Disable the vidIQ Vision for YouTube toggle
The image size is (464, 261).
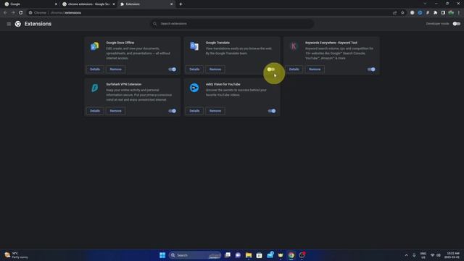click(x=272, y=111)
